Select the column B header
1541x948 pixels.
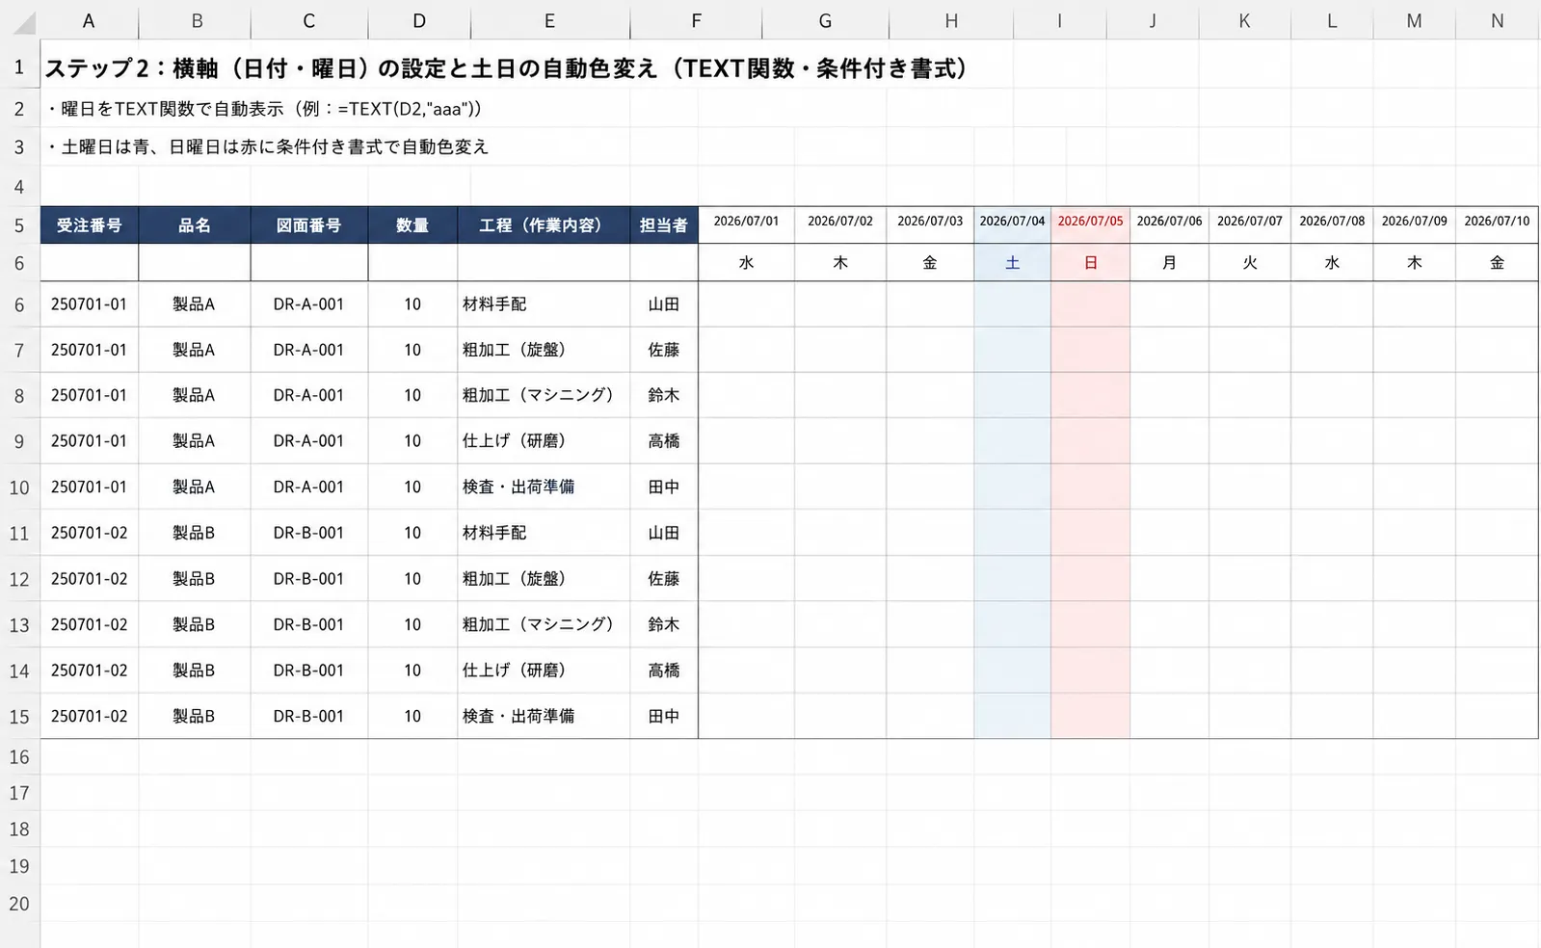pos(196,20)
